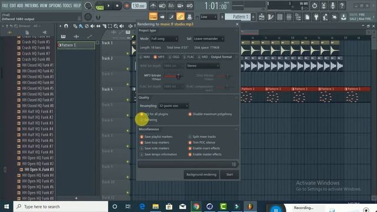This screenshot has width=377, height=212.
Task: Open the Channel rack view icon
Action: pos(280,17)
